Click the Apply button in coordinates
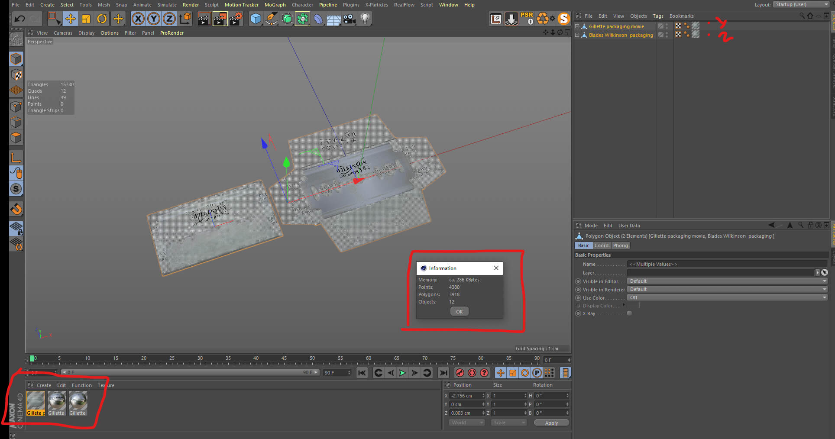The image size is (835, 439). (551, 423)
